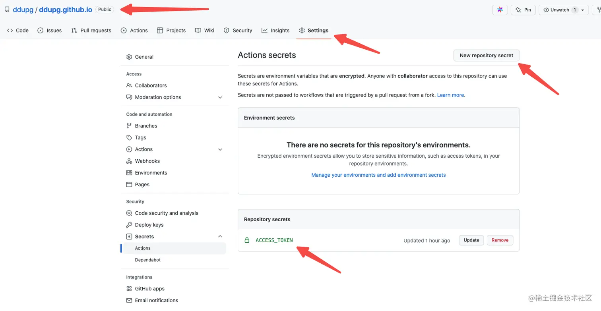Click the Secrets asterisk icon in the sidebar
Image resolution: width=601 pixels, height=311 pixels.
click(129, 237)
